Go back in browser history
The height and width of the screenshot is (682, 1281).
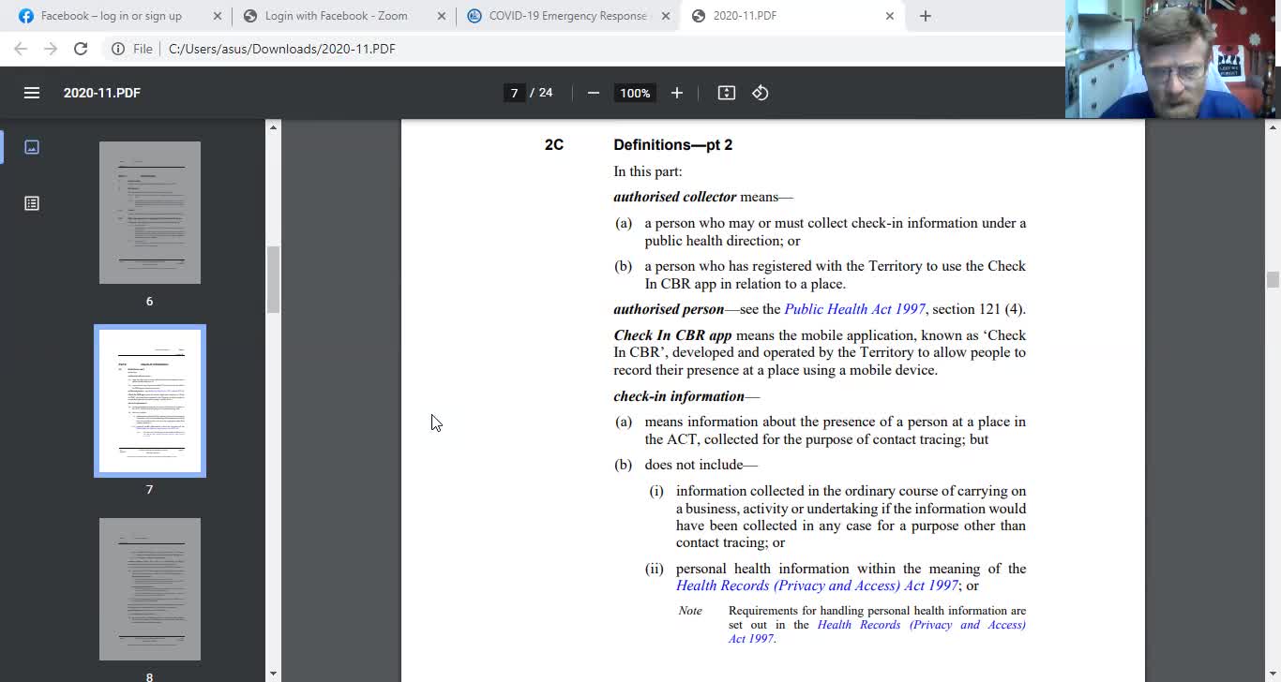[x=21, y=49]
